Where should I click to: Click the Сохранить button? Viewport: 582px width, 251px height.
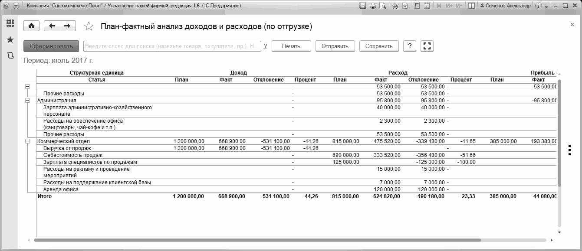pos(379,46)
